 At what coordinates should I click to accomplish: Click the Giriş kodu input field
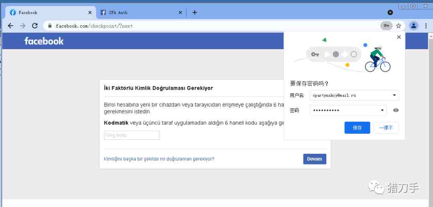(132, 135)
